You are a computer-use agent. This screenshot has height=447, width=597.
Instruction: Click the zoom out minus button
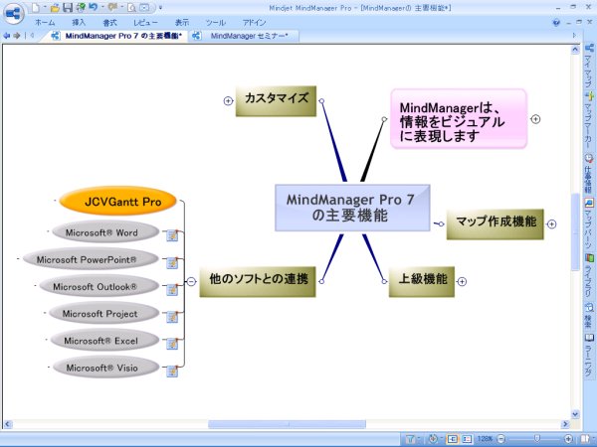coord(500,439)
